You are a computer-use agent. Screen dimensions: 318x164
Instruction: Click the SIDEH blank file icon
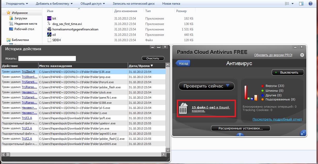tap(50, 40)
